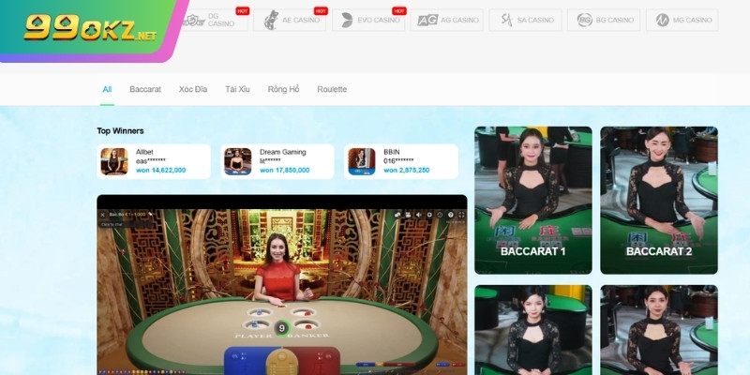
Task: Close the live game with X icon
Action: [102, 215]
